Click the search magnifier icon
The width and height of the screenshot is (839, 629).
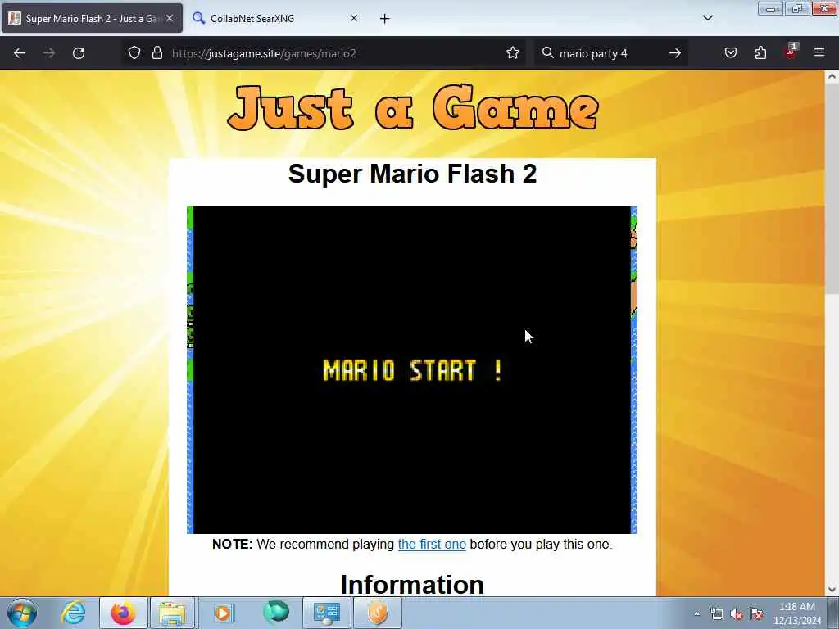pos(547,53)
